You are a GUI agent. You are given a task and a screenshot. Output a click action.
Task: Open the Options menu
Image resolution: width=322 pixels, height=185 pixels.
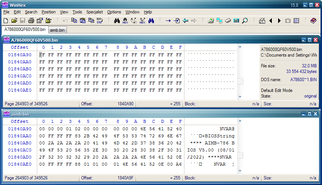(x=114, y=12)
